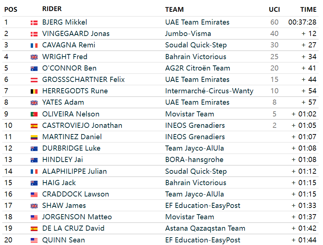
Task: Click the Belgian flag next to HERREGODTS Rune
Action: coord(34,91)
